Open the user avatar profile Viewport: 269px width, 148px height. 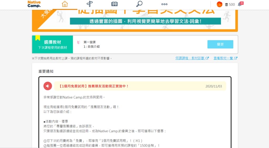220,4
